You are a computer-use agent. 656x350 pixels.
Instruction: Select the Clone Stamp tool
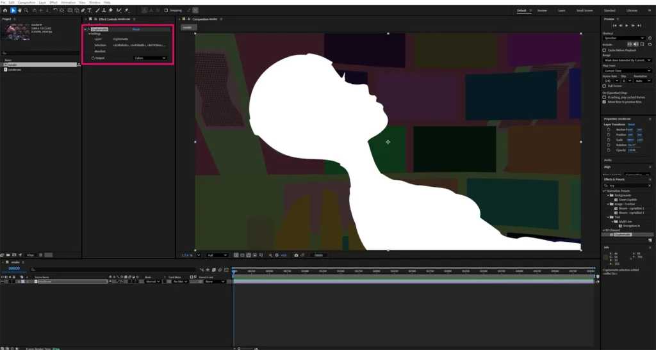click(104, 10)
